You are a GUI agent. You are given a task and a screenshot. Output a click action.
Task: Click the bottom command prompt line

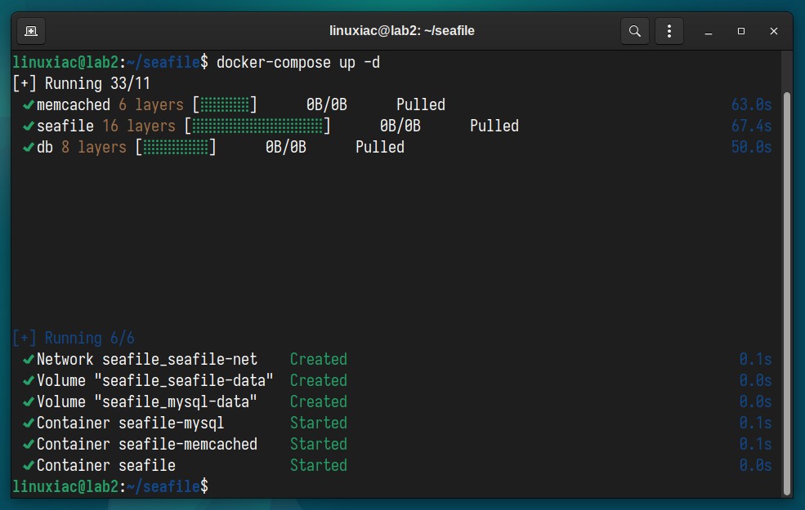click(x=110, y=486)
